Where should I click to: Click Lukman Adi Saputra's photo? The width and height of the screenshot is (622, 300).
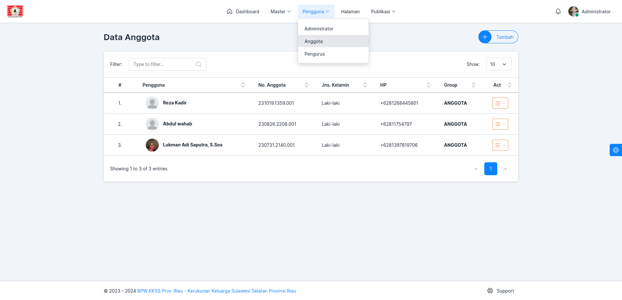point(152,145)
